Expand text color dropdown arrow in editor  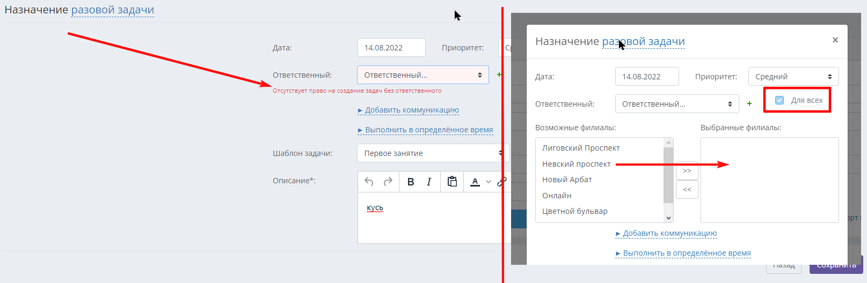[x=489, y=182]
